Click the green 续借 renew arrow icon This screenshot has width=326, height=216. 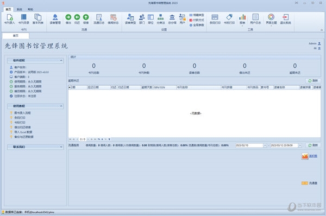tap(86, 19)
